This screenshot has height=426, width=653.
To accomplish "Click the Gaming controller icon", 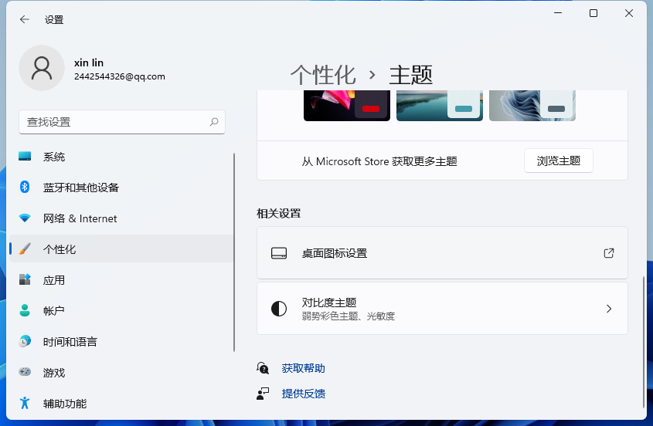I will click(x=25, y=372).
